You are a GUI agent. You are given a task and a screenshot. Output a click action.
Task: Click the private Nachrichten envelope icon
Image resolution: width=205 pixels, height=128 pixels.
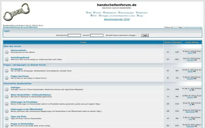coord(99,15)
